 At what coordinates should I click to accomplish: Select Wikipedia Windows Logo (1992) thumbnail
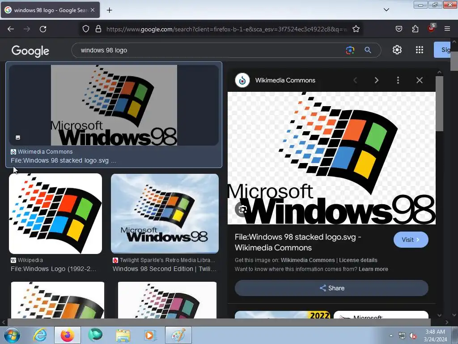click(55, 214)
